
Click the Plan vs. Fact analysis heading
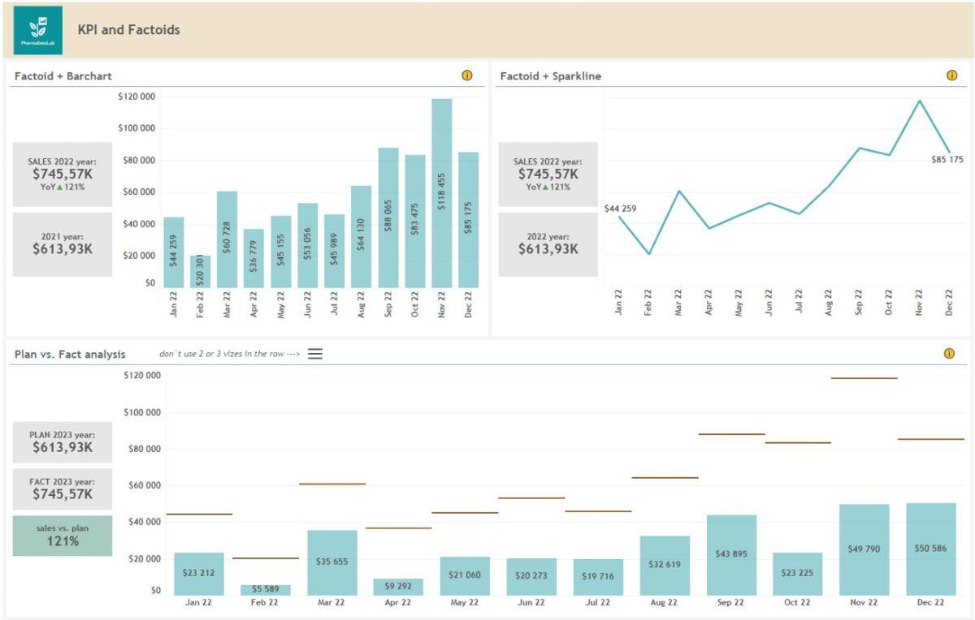(70, 354)
